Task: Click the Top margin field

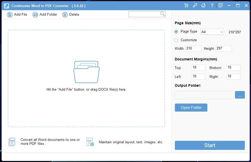Action: (198, 68)
